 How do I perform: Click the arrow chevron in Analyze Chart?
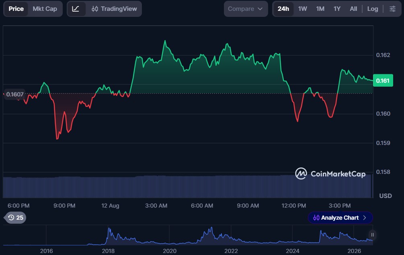[x=365, y=218]
